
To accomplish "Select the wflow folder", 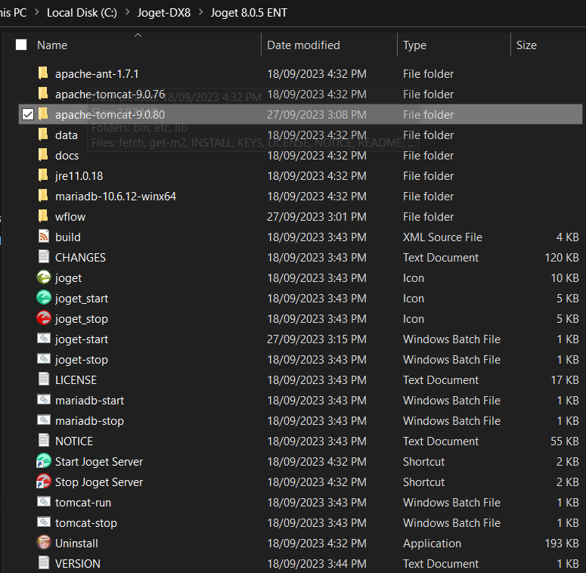I will coord(70,217).
